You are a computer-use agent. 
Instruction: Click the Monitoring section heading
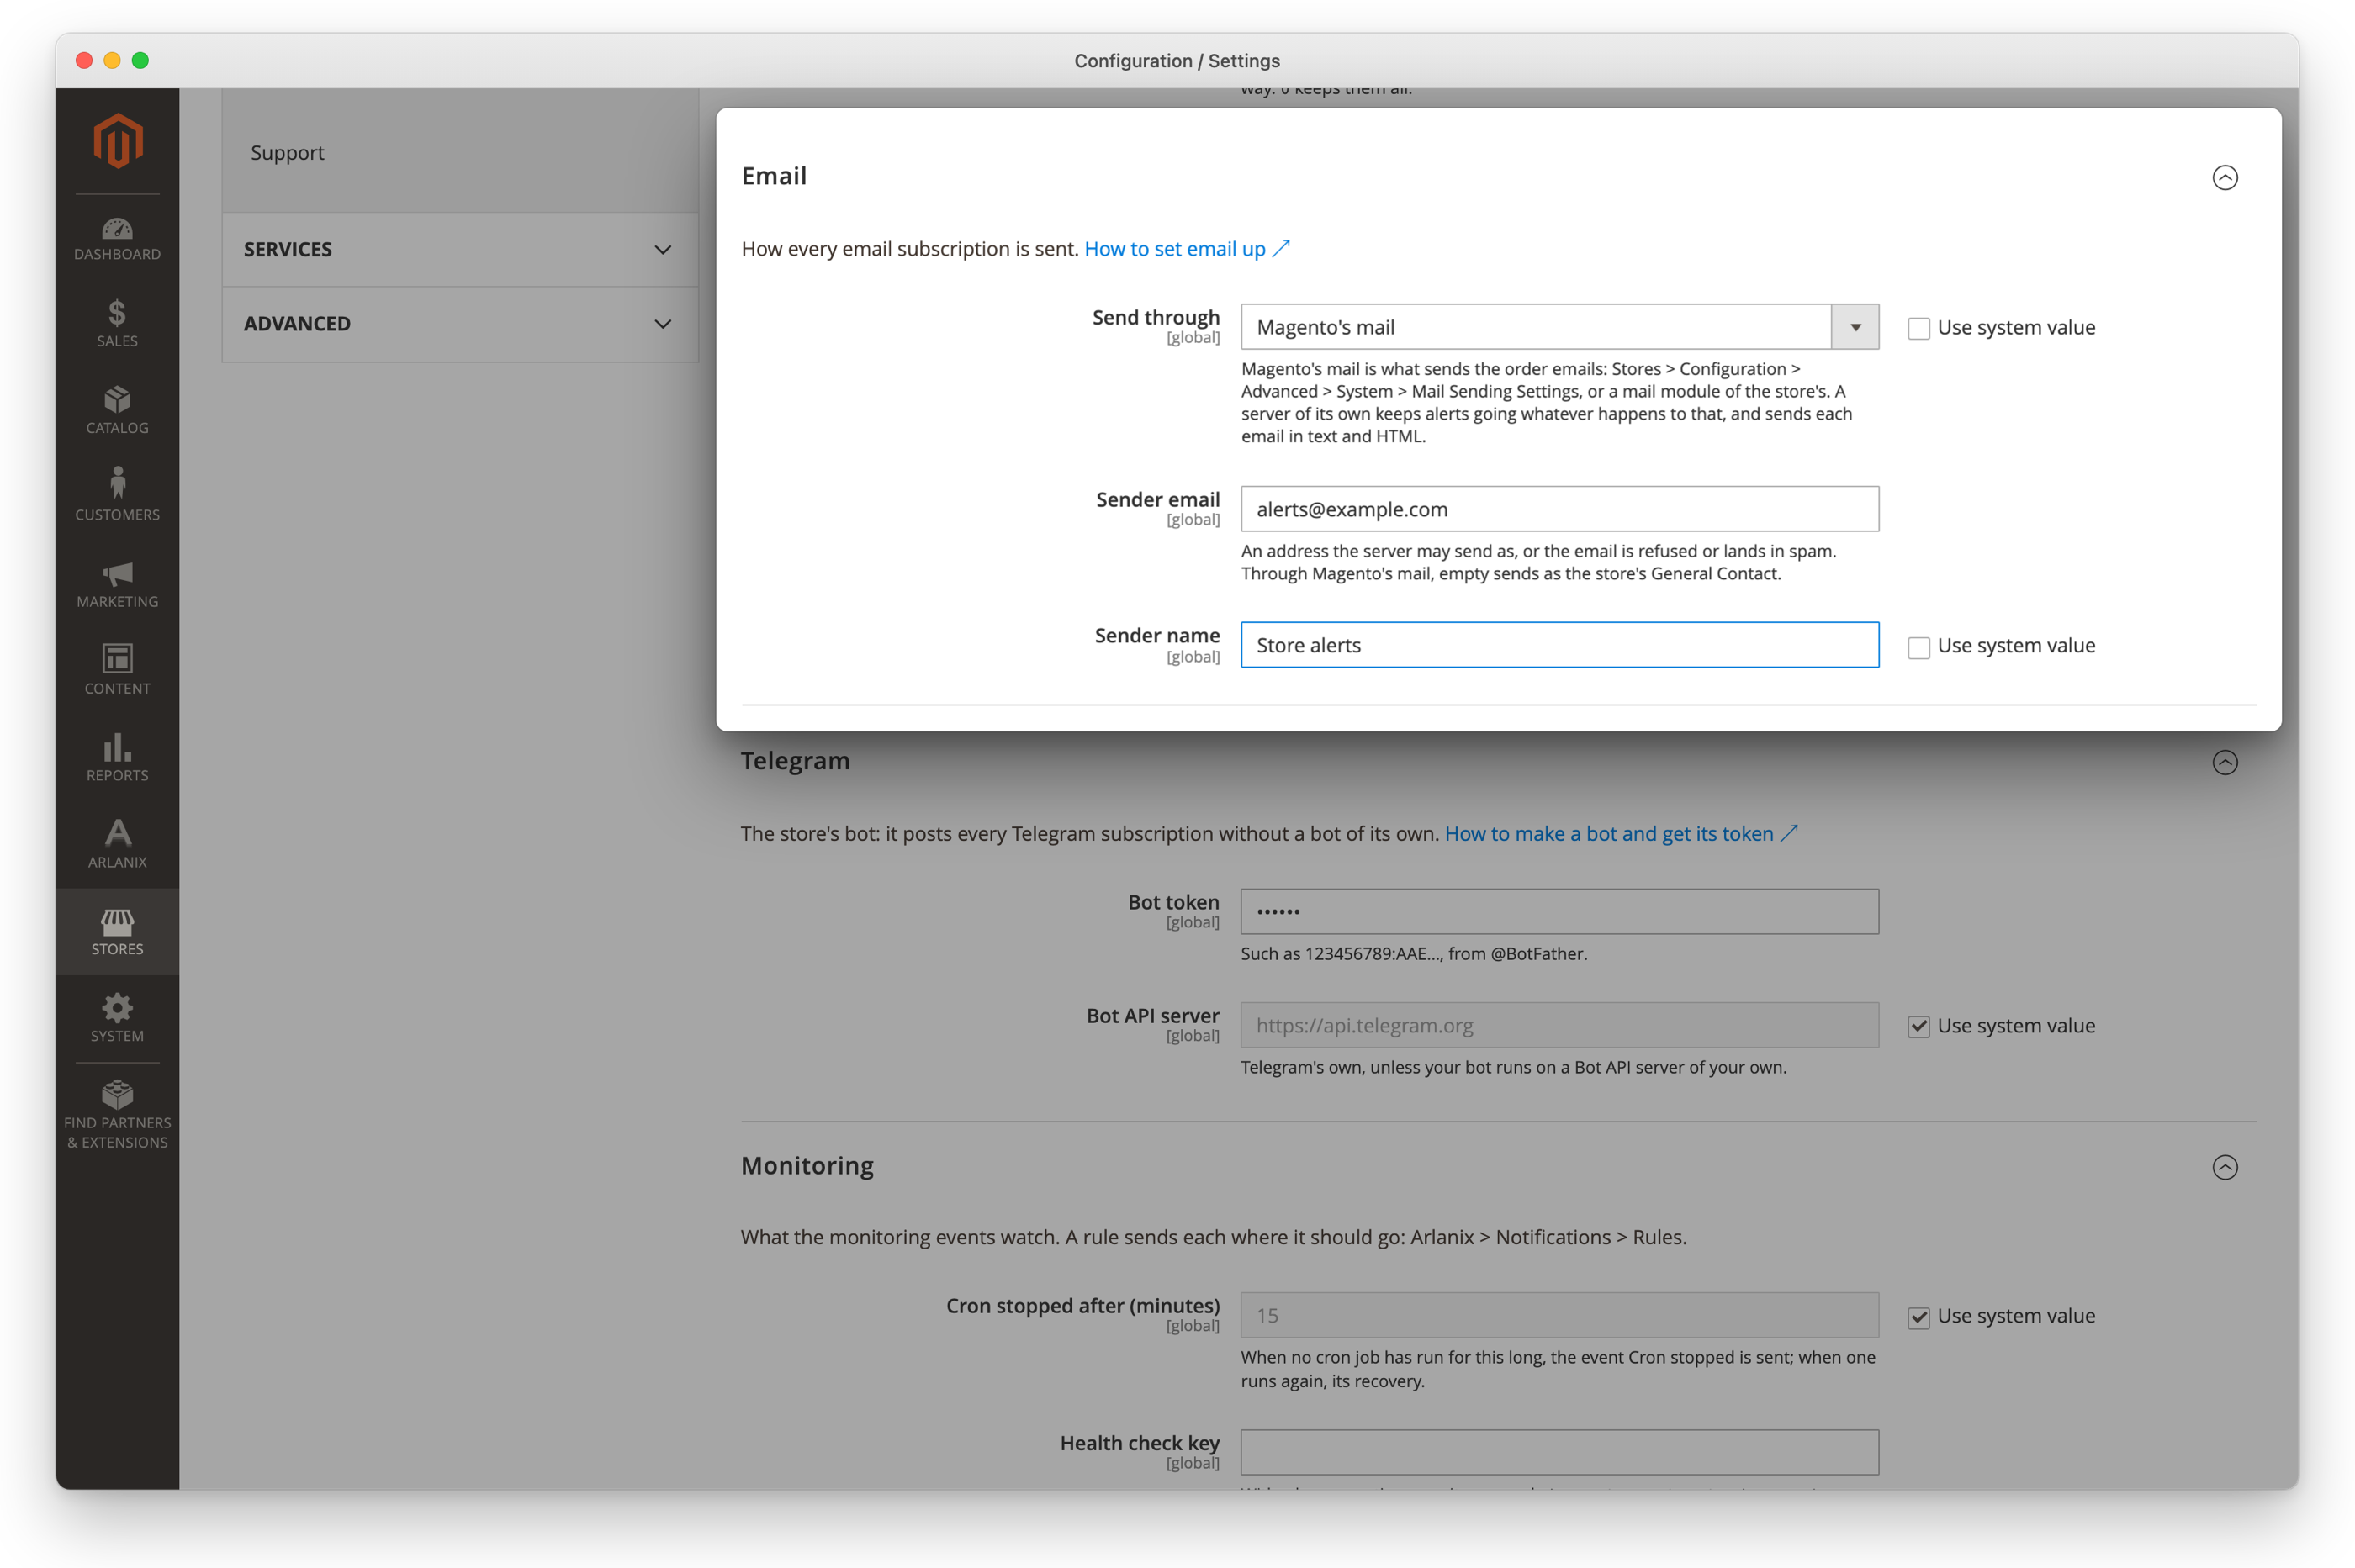coord(807,1166)
